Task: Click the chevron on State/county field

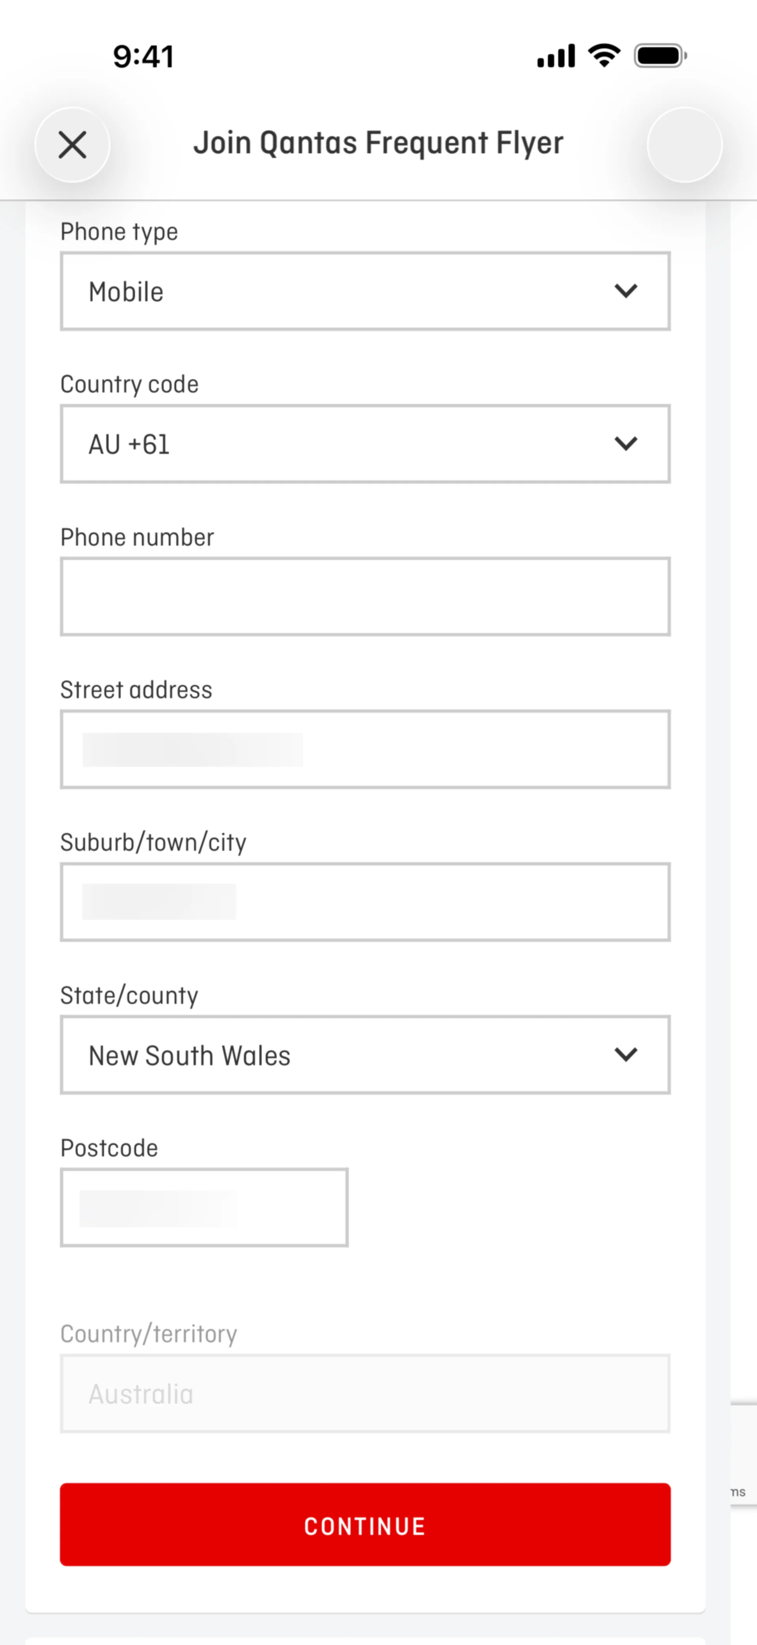Action: 626,1054
